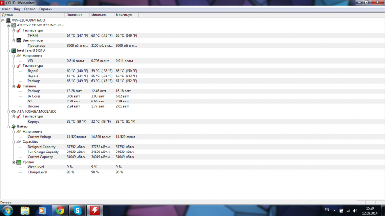Screen dimensions: 385x216
Task: Click the fan icon beside Вентиляторы
Action: click(x=19, y=40)
